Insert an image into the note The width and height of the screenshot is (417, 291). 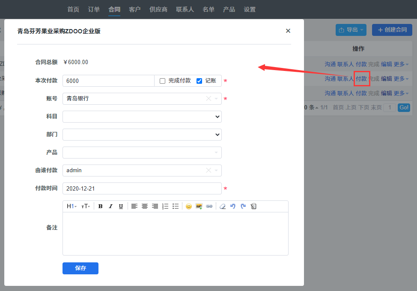pos(199,206)
